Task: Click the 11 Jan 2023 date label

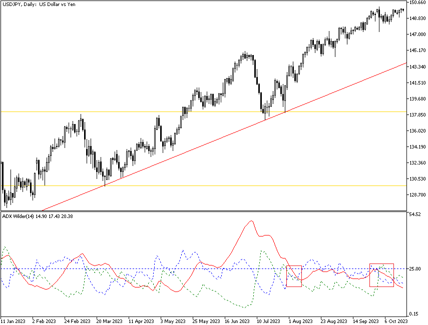Action: tap(14, 320)
